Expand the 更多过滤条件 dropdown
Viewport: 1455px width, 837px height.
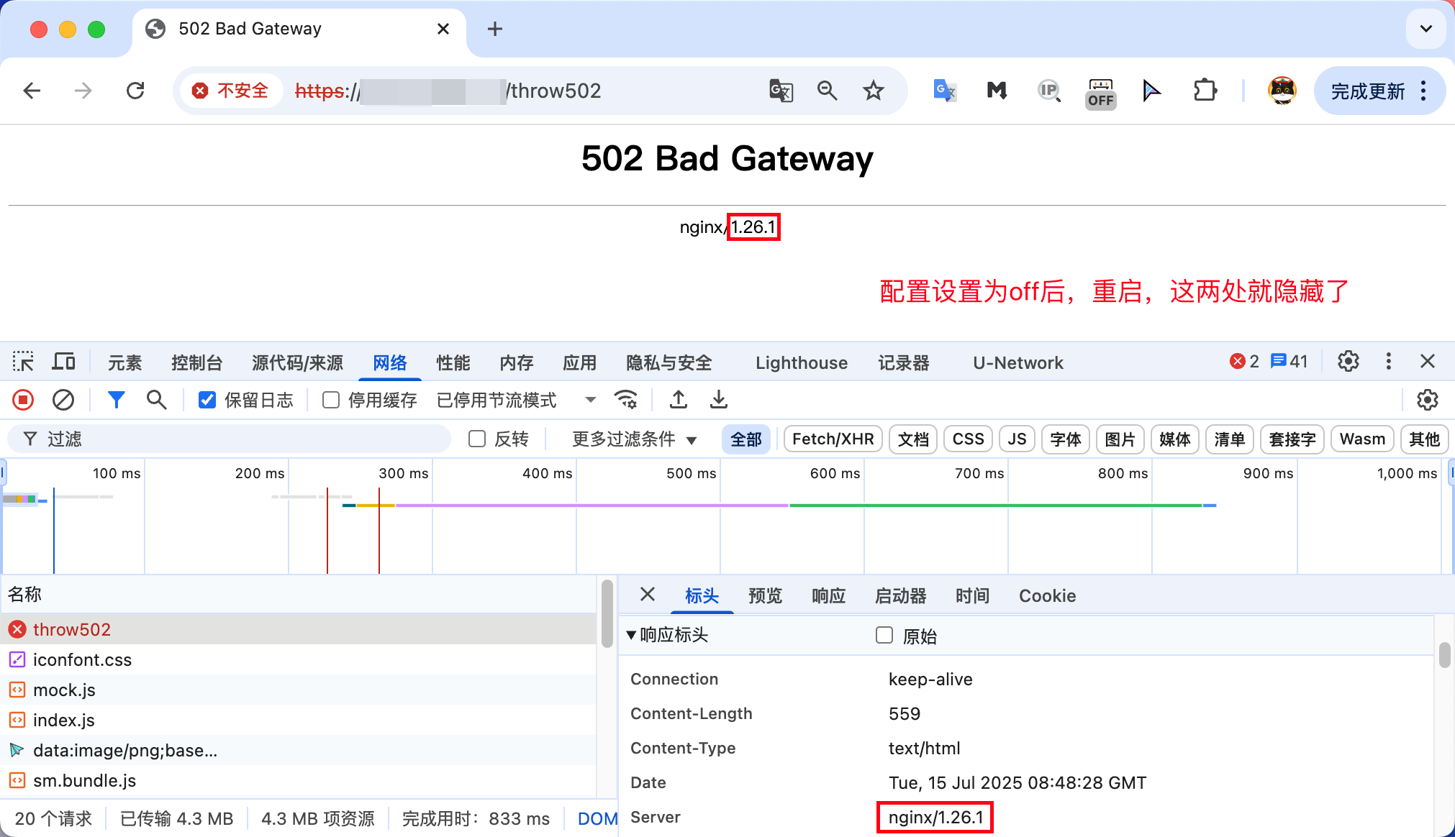click(634, 439)
